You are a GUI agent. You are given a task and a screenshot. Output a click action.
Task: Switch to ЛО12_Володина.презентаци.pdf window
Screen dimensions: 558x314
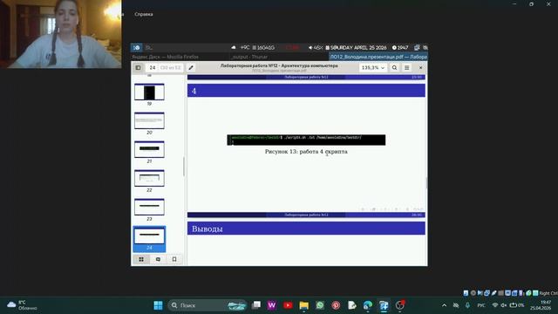click(378, 57)
